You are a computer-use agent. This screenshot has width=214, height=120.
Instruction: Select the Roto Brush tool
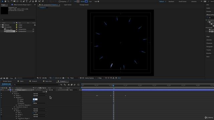coord(39,1)
